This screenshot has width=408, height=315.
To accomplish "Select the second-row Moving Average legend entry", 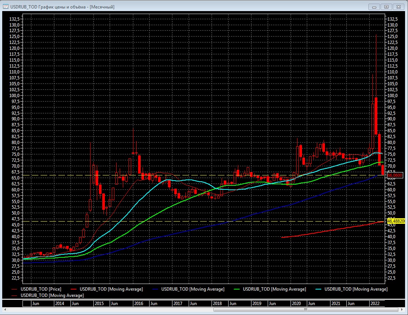I will pyautogui.click(x=52, y=295).
